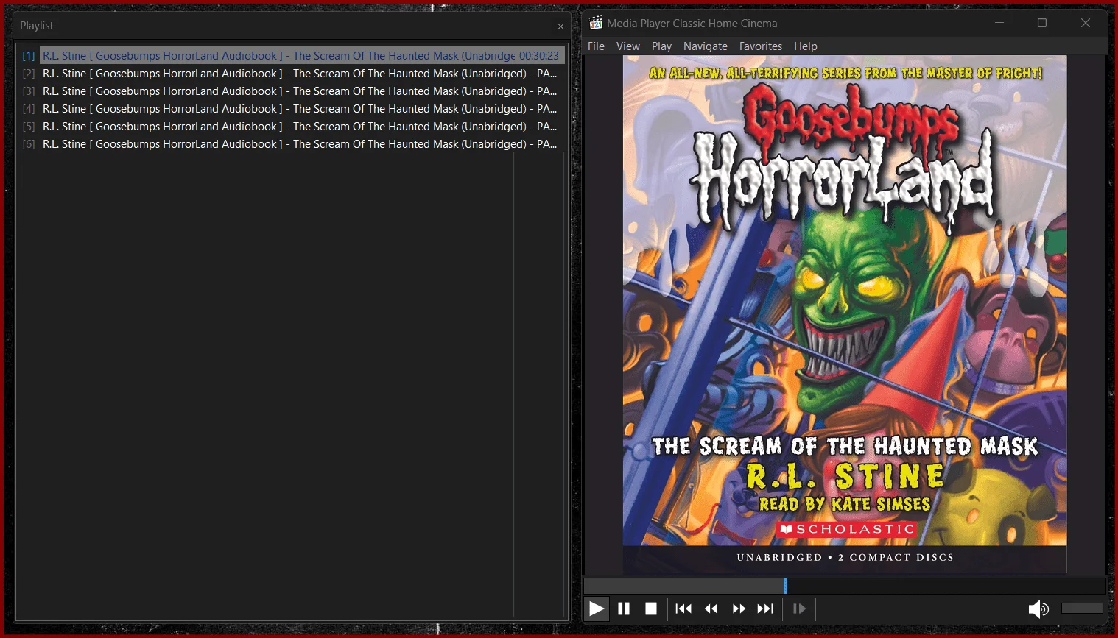Skip to previous track in playlist
The height and width of the screenshot is (638, 1118).
pos(683,609)
